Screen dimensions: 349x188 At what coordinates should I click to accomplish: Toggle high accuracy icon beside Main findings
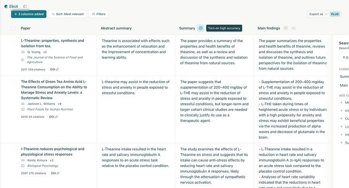click(285, 28)
